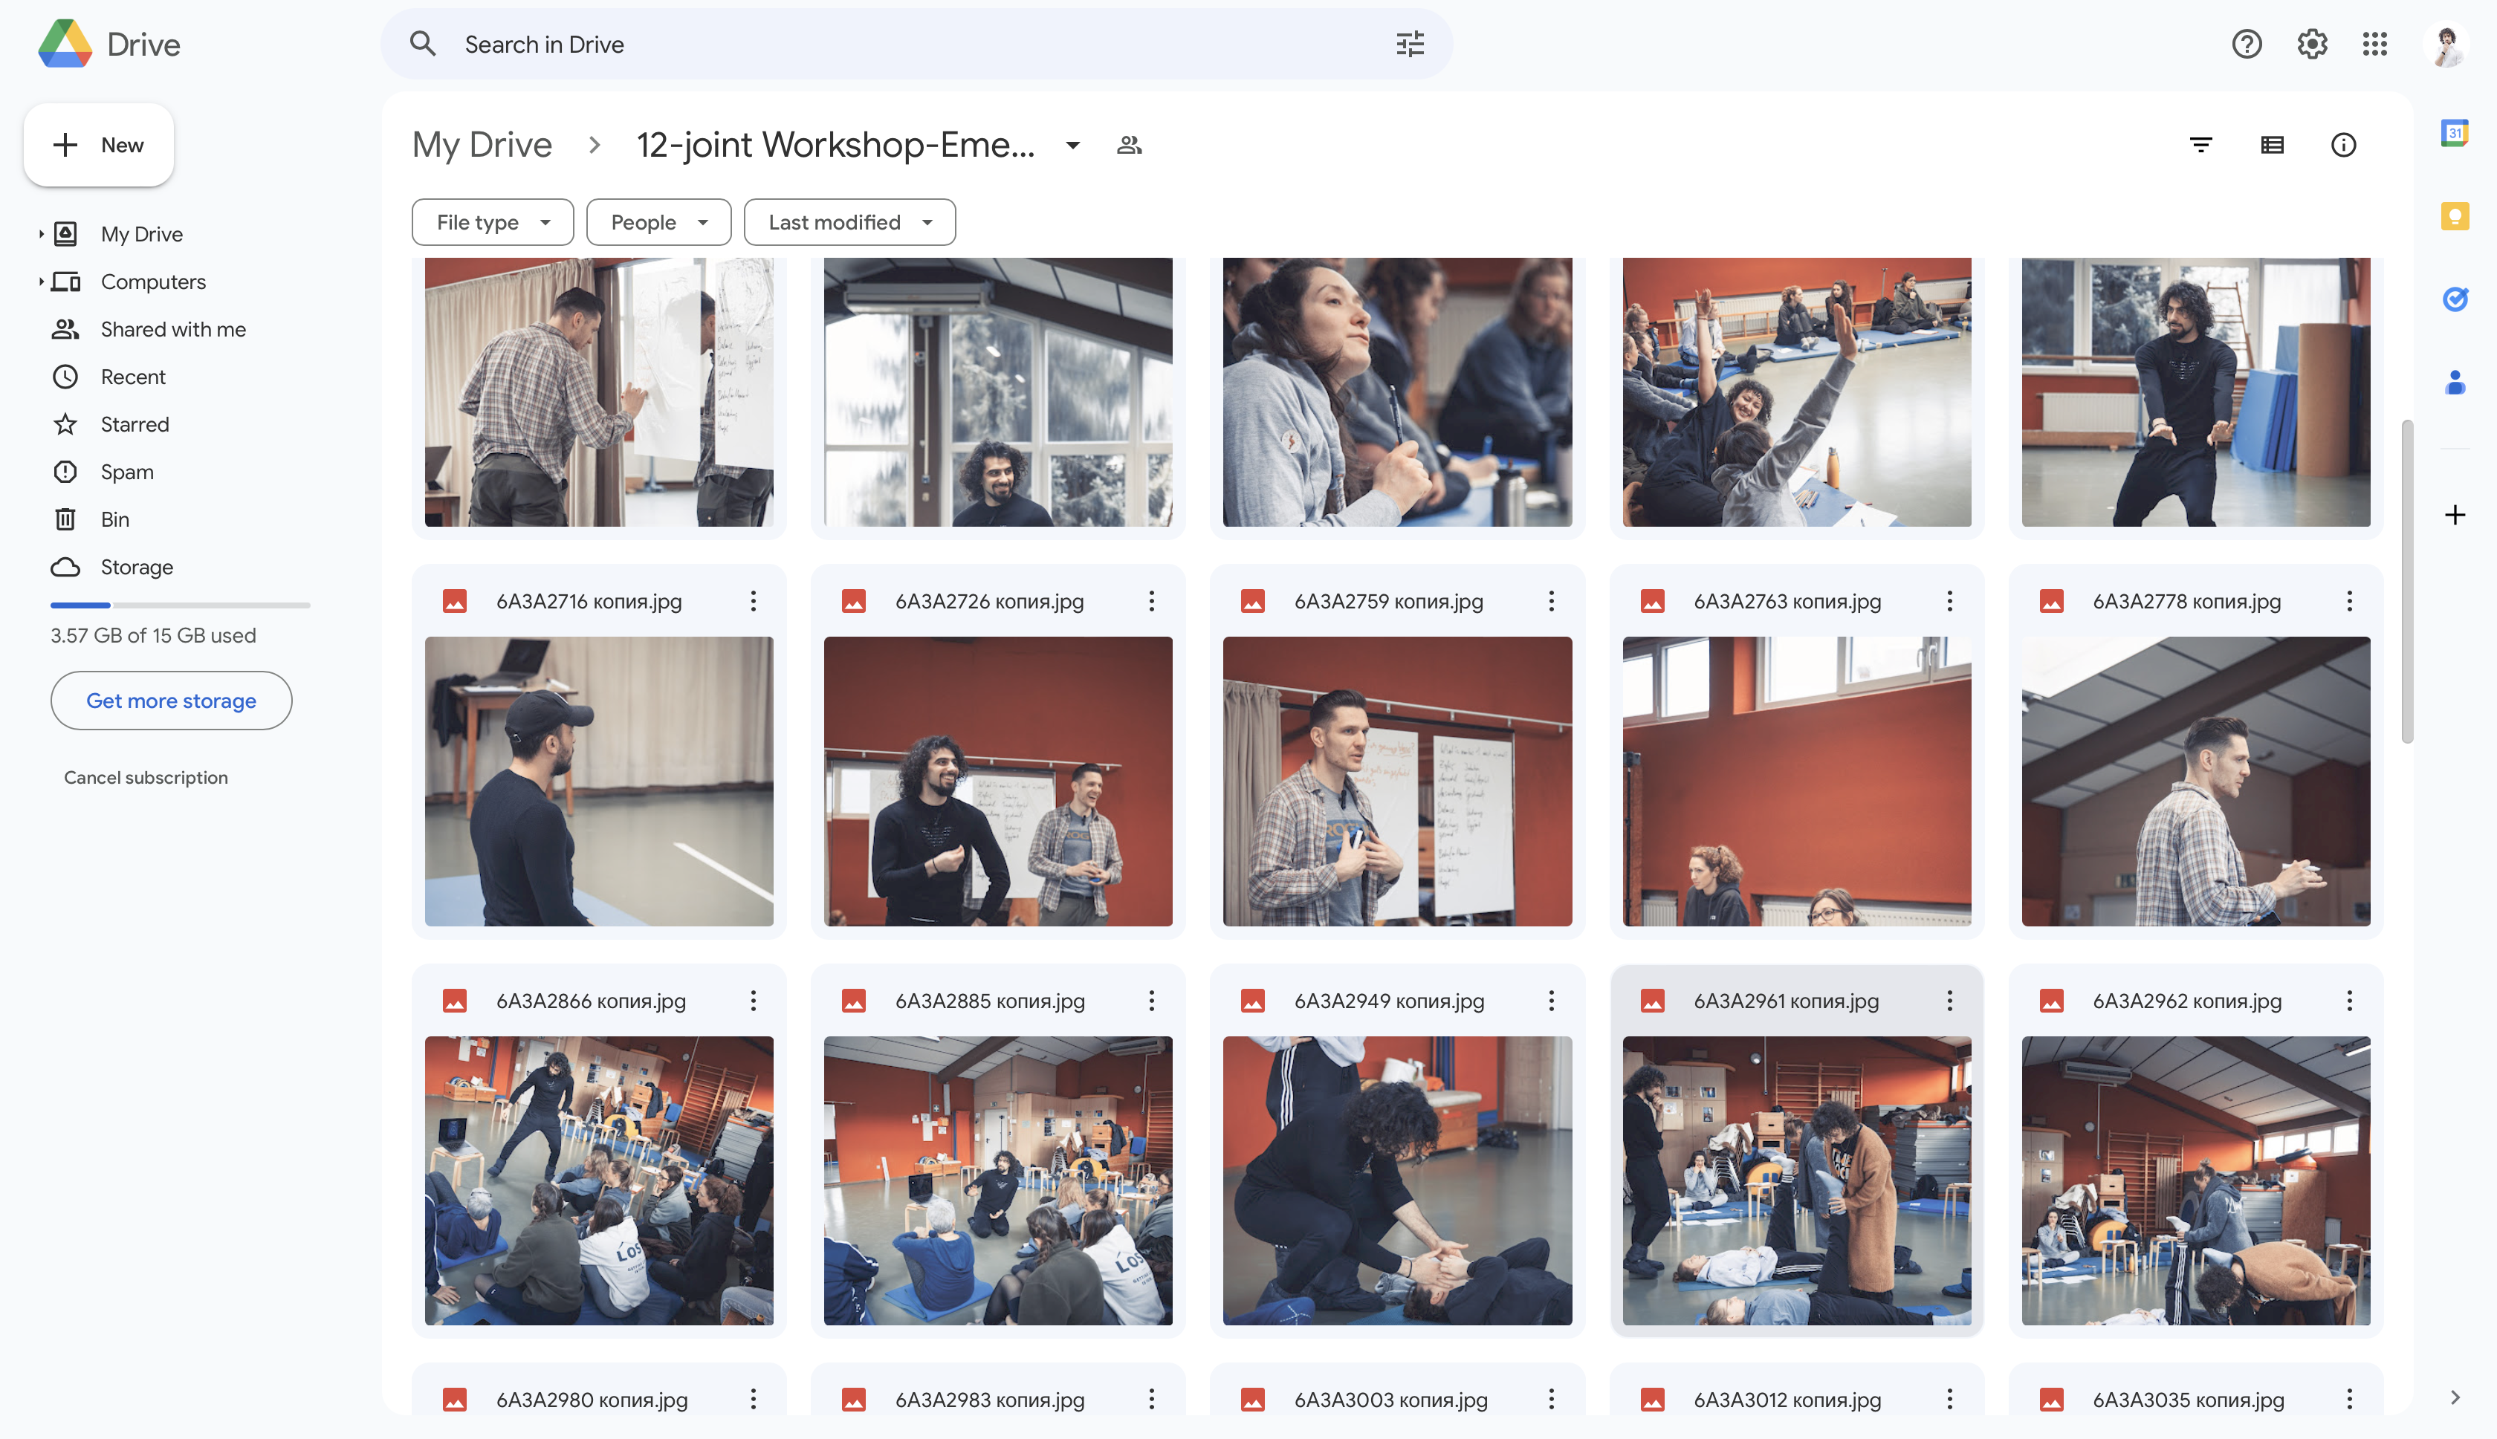This screenshot has width=2497, height=1439.
Task: Open Drive logo home link
Action: 109,45
